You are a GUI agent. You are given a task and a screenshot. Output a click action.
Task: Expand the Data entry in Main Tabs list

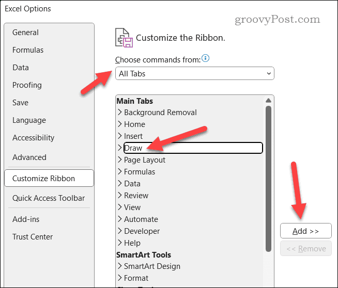pyautogui.click(x=120, y=183)
